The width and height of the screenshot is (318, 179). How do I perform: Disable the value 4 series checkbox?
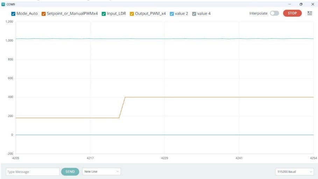point(194,14)
